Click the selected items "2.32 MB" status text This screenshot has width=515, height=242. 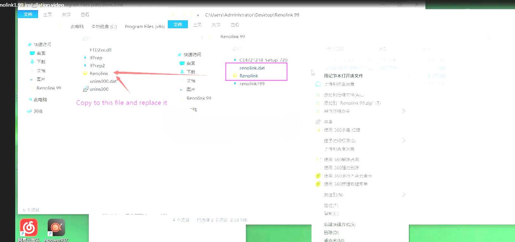239,220
